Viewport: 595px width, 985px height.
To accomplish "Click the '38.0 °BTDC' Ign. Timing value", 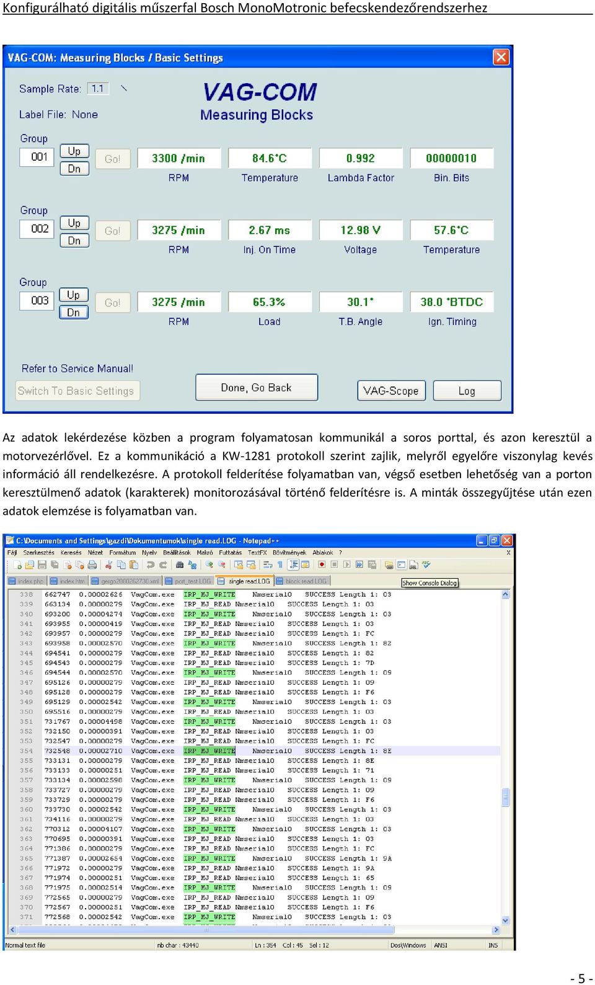I will point(452,303).
